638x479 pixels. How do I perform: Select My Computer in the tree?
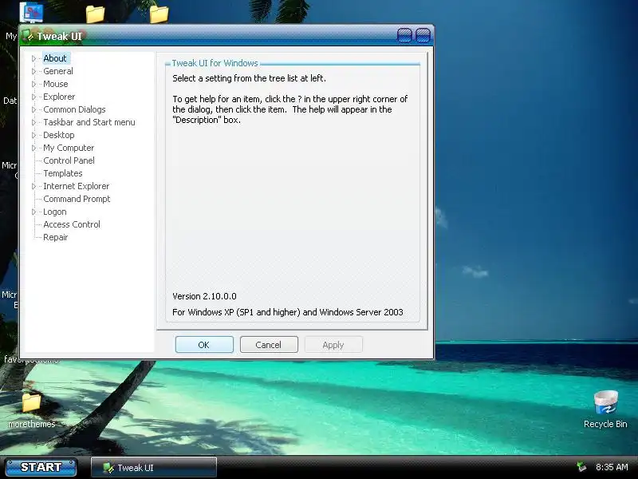pyautogui.click(x=69, y=148)
